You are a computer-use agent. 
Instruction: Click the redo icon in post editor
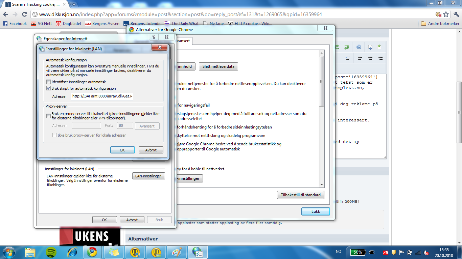pyautogui.click(x=347, y=47)
